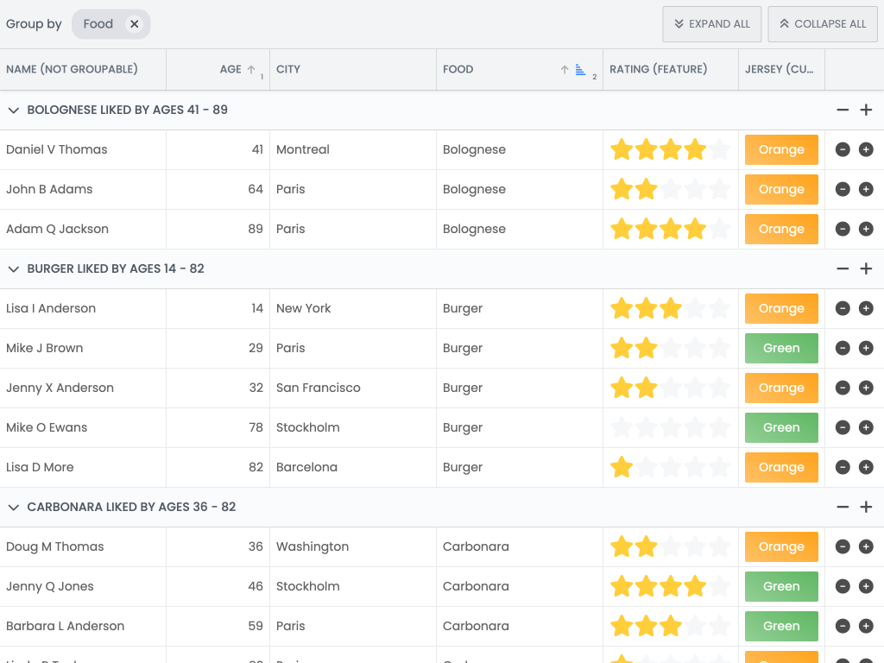Click plus circle in Adam Q Jackson row
Image resolution: width=884 pixels, height=663 pixels.
point(867,229)
